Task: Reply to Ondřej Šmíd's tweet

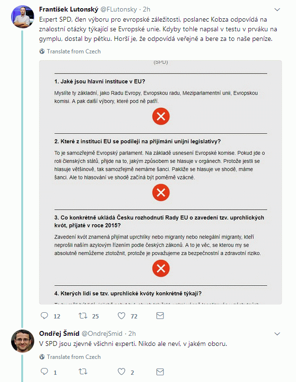Action: 44,371
